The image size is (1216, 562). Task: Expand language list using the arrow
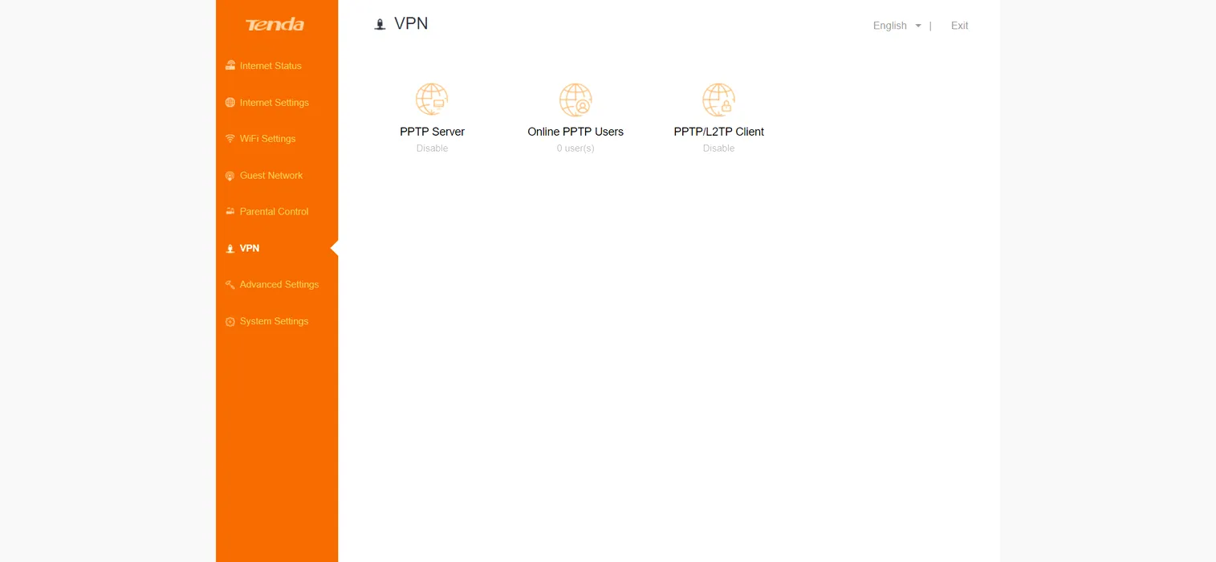(918, 26)
